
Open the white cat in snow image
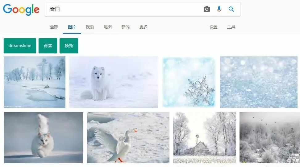point(44,137)
